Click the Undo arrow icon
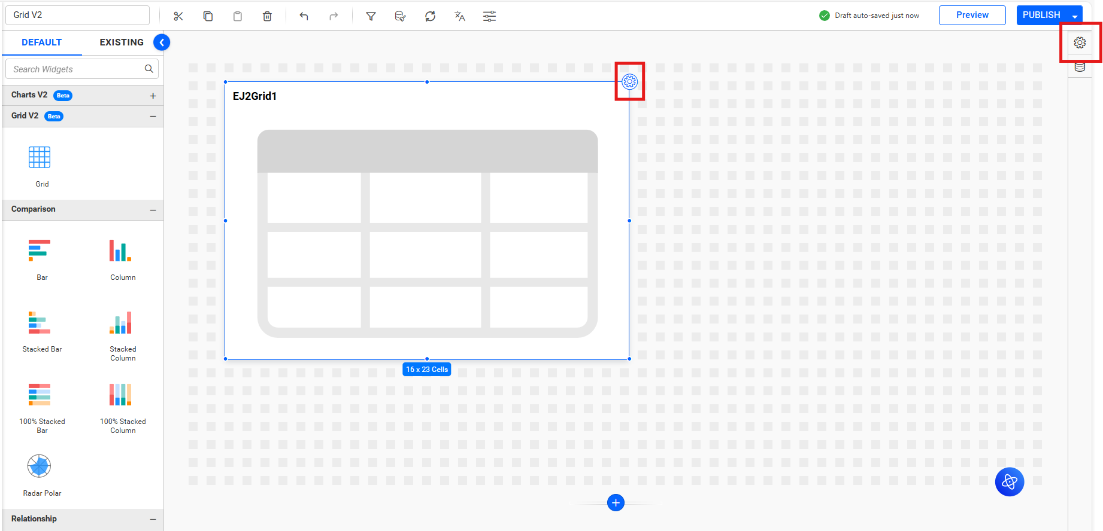 tap(304, 16)
